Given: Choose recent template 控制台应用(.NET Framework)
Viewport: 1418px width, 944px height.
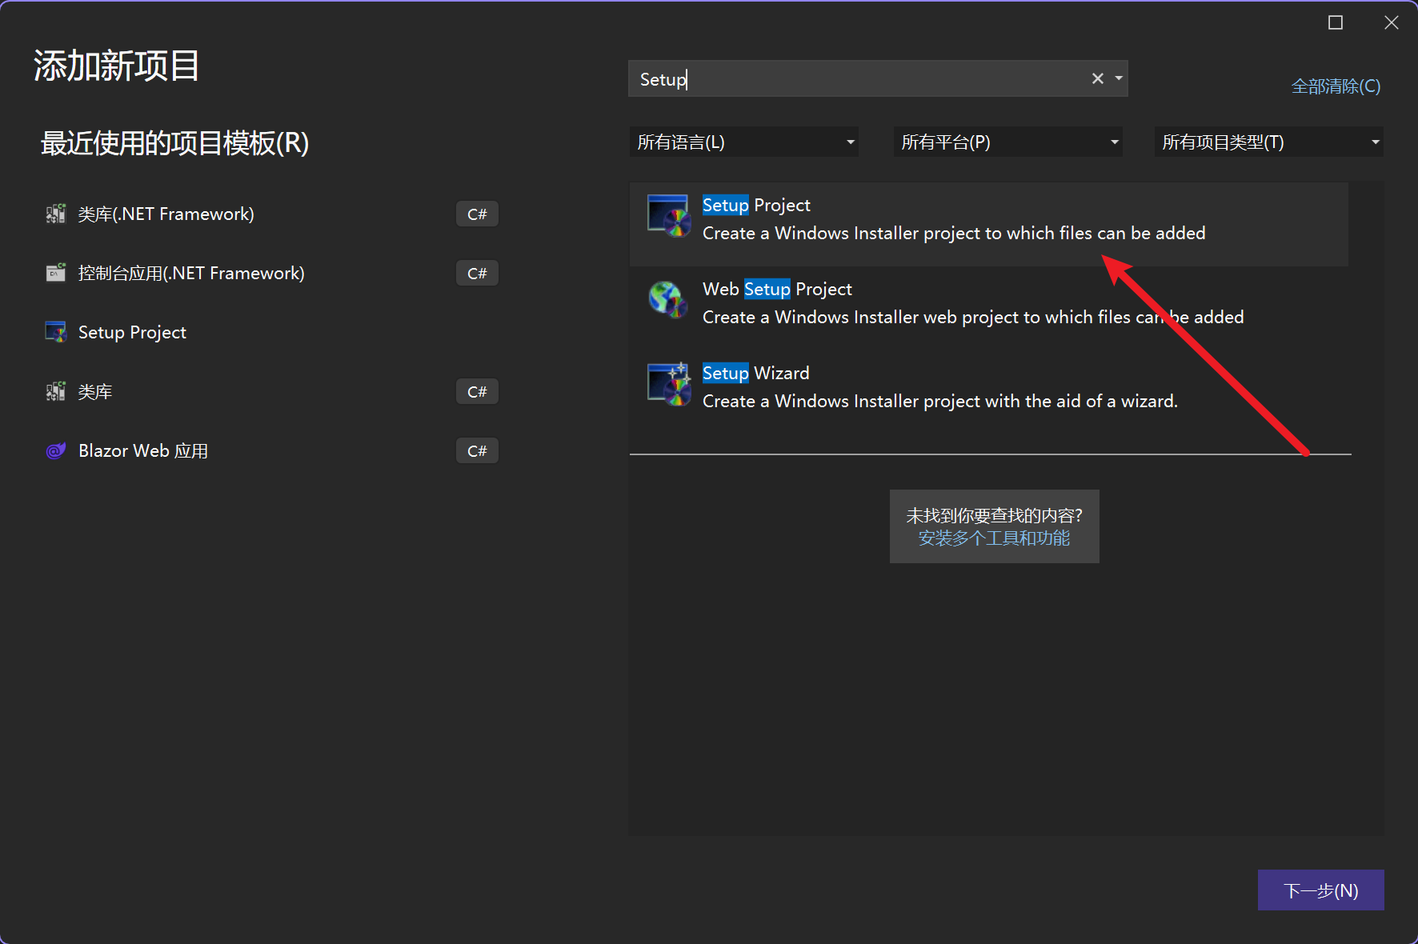Looking at the screenshot, I should (x=272, y=273).
